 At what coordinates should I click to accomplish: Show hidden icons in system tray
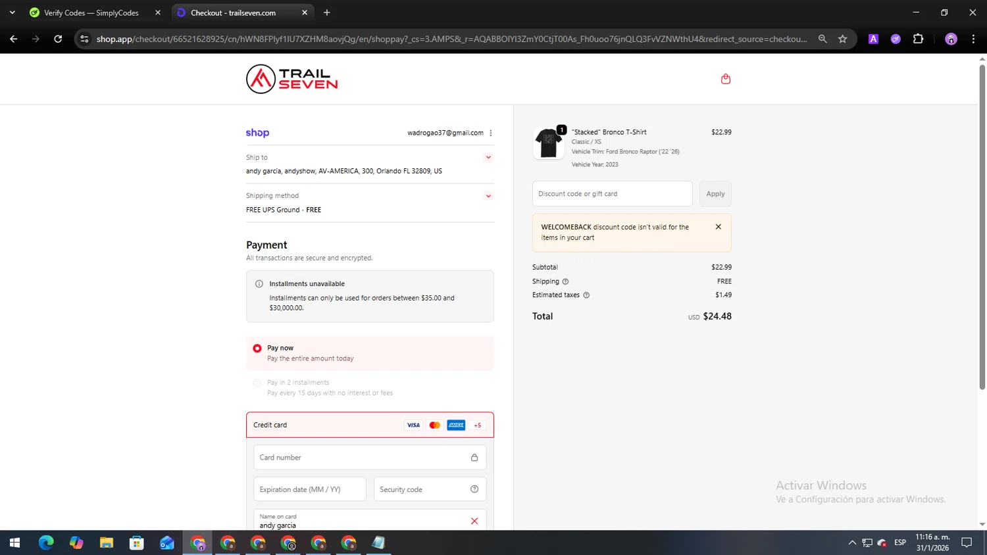click(x=852, y=543)
